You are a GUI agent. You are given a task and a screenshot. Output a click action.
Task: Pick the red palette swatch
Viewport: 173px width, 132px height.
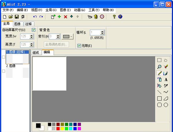58,129
